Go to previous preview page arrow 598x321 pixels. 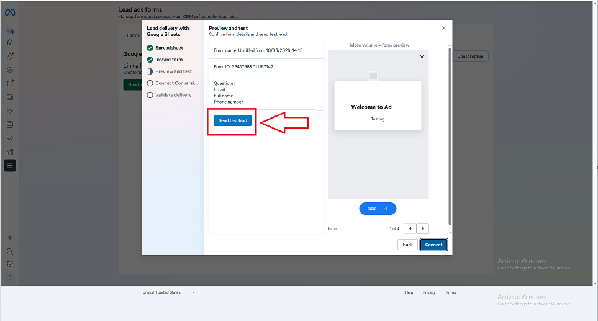tap(410, 228)
